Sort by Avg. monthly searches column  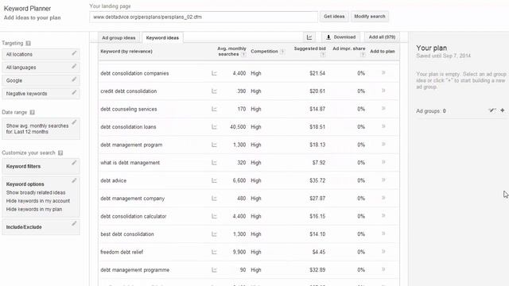(231, 51)
